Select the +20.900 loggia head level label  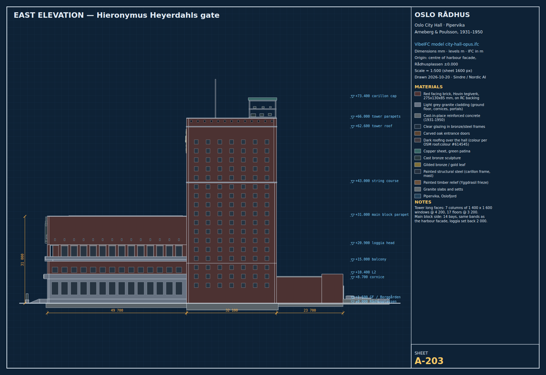click(375, 243)
